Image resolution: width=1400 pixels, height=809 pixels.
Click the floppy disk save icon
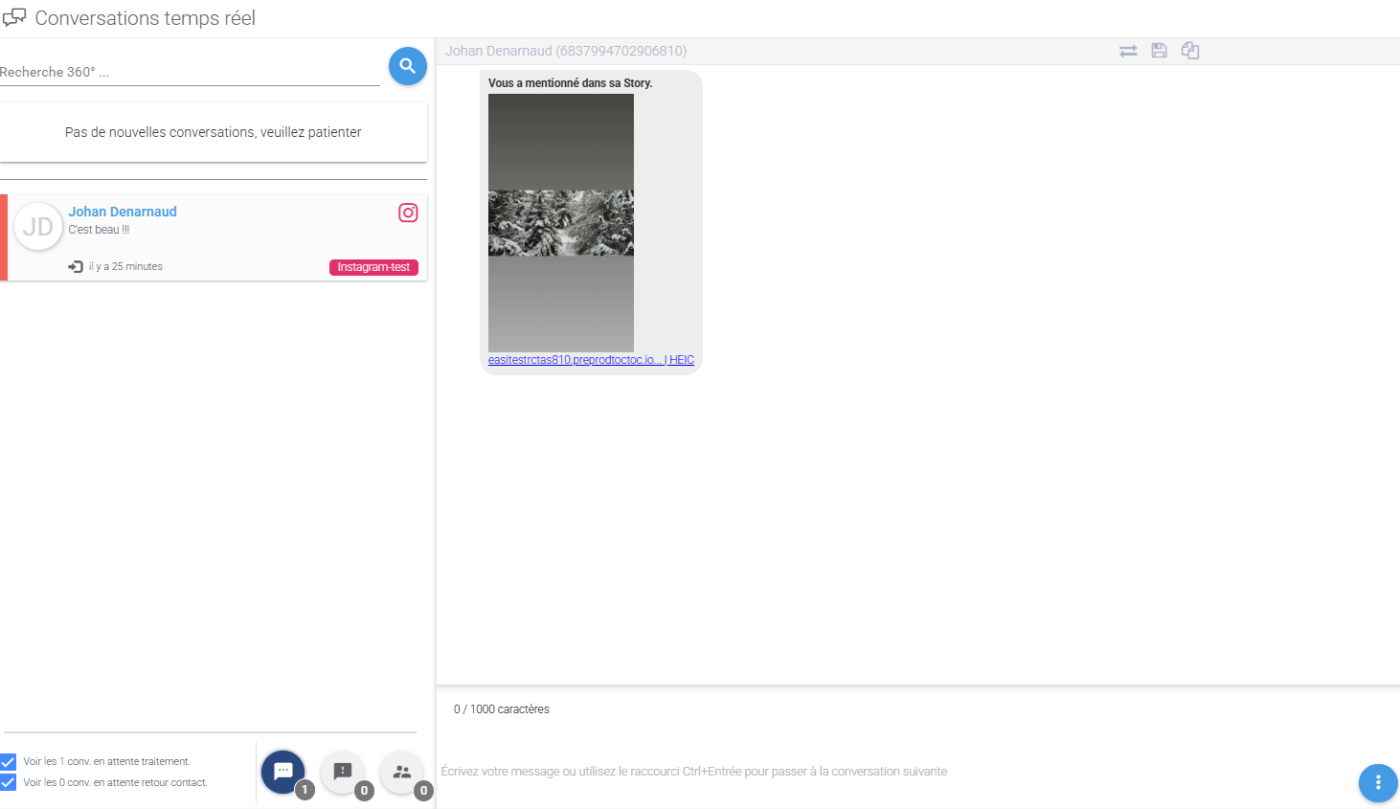click(1159, 51)
